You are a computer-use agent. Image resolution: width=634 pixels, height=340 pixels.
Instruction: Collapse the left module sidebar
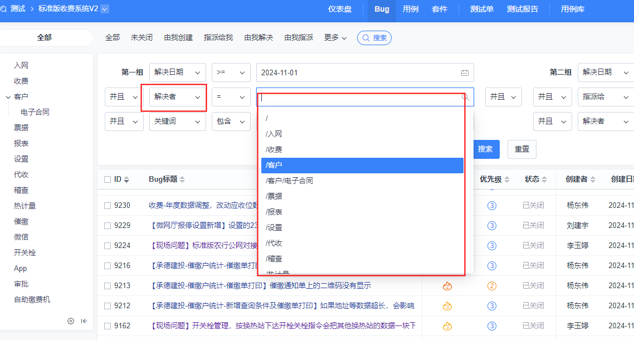[x=84, y=321]
